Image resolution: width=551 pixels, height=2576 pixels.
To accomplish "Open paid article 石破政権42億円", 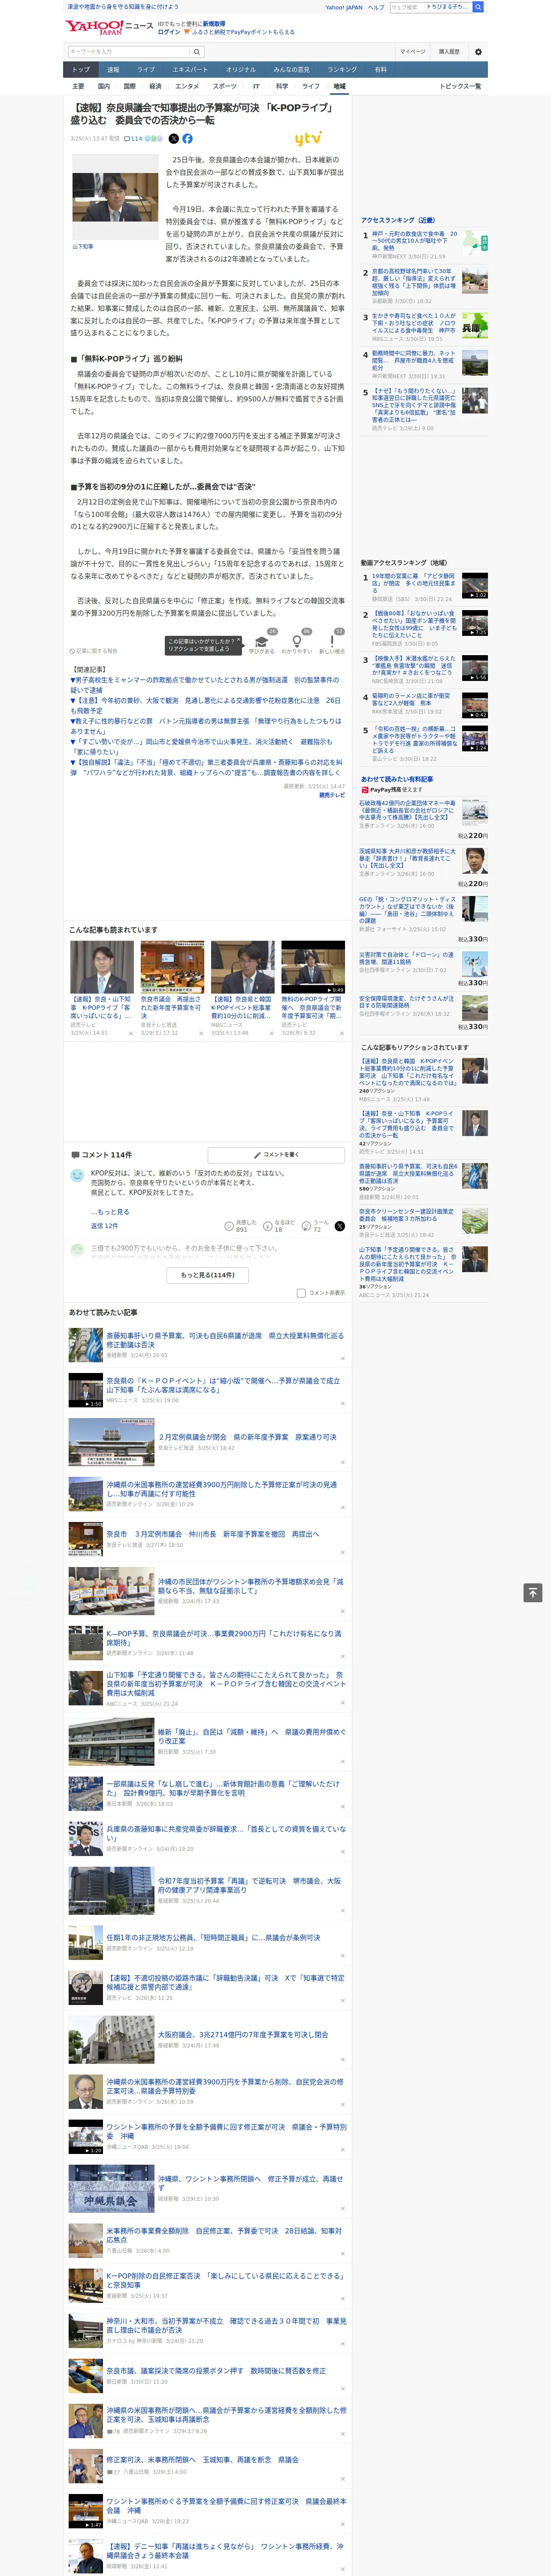I will coord(408,810).
